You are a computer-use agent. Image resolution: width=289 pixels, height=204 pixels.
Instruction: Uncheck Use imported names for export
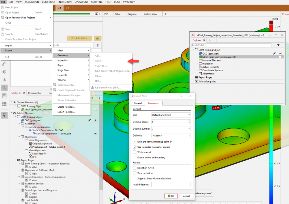coord(135,147)
